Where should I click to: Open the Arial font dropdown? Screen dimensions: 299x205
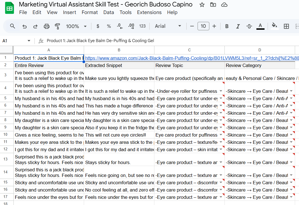[168, 26]
